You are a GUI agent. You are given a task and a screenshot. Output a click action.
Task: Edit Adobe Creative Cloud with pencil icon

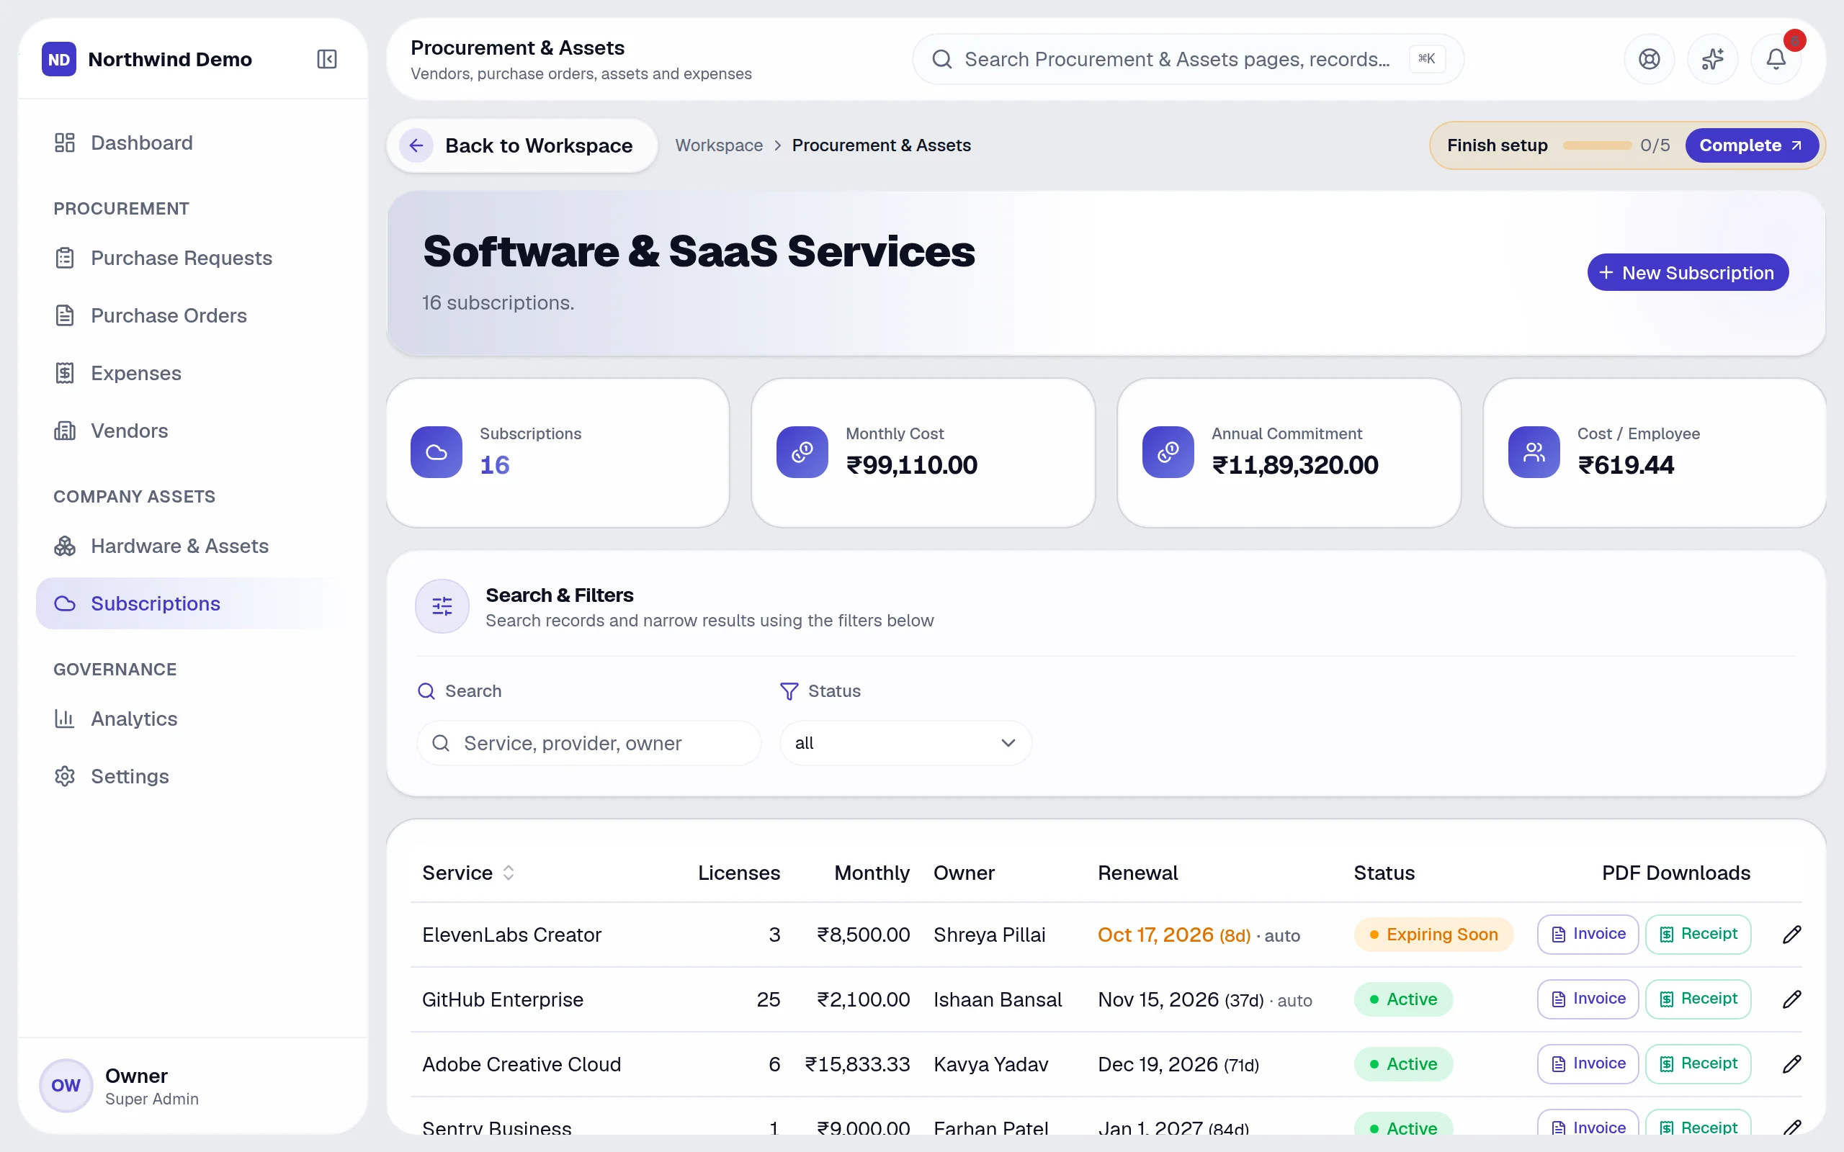pyautogui.click(x=1791, y=1063)
